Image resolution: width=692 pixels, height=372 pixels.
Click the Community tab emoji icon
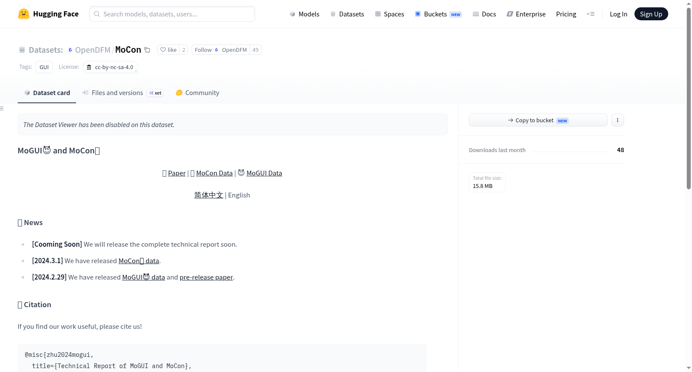179,92
